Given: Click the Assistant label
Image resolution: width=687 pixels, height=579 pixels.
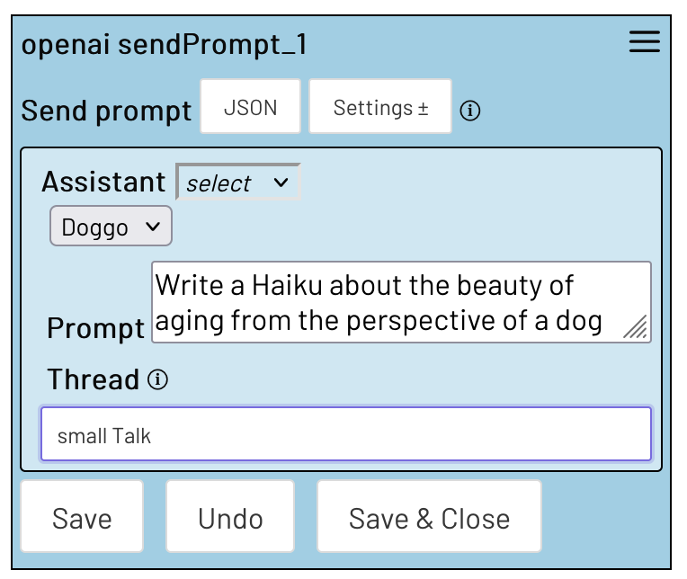Looking at the screenshot, I should click(x=103, y=183).
